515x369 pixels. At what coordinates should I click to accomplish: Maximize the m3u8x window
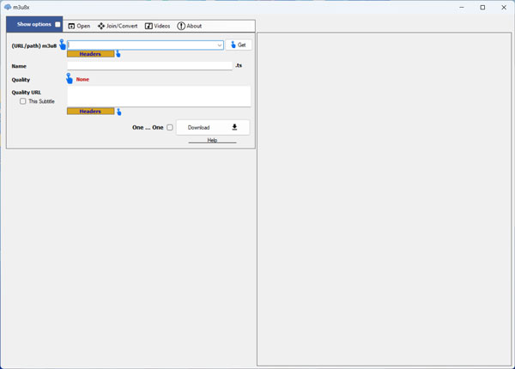coord(482,7)
